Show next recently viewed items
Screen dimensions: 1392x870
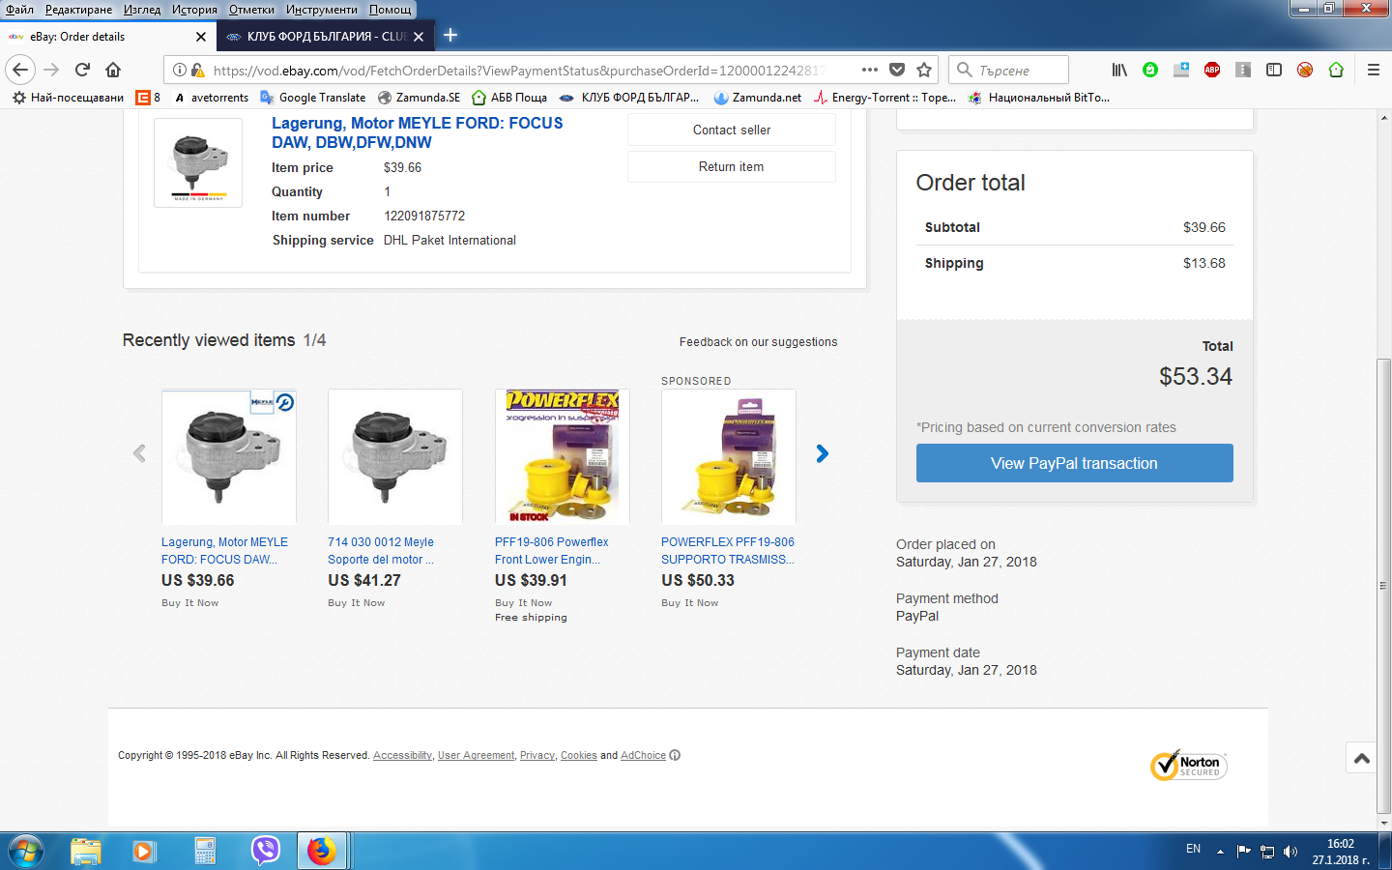click(x=822, y=453)
